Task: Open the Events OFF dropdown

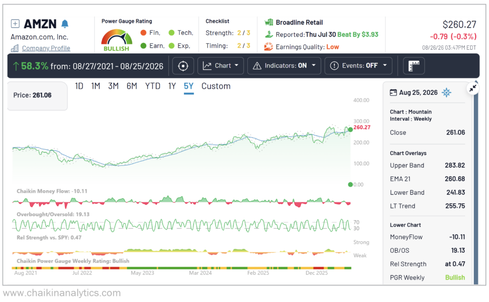Action: 358,66
